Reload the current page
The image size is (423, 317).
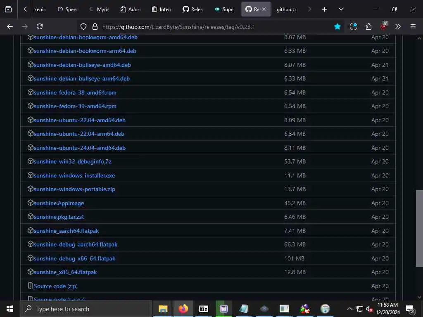(40, 26)
